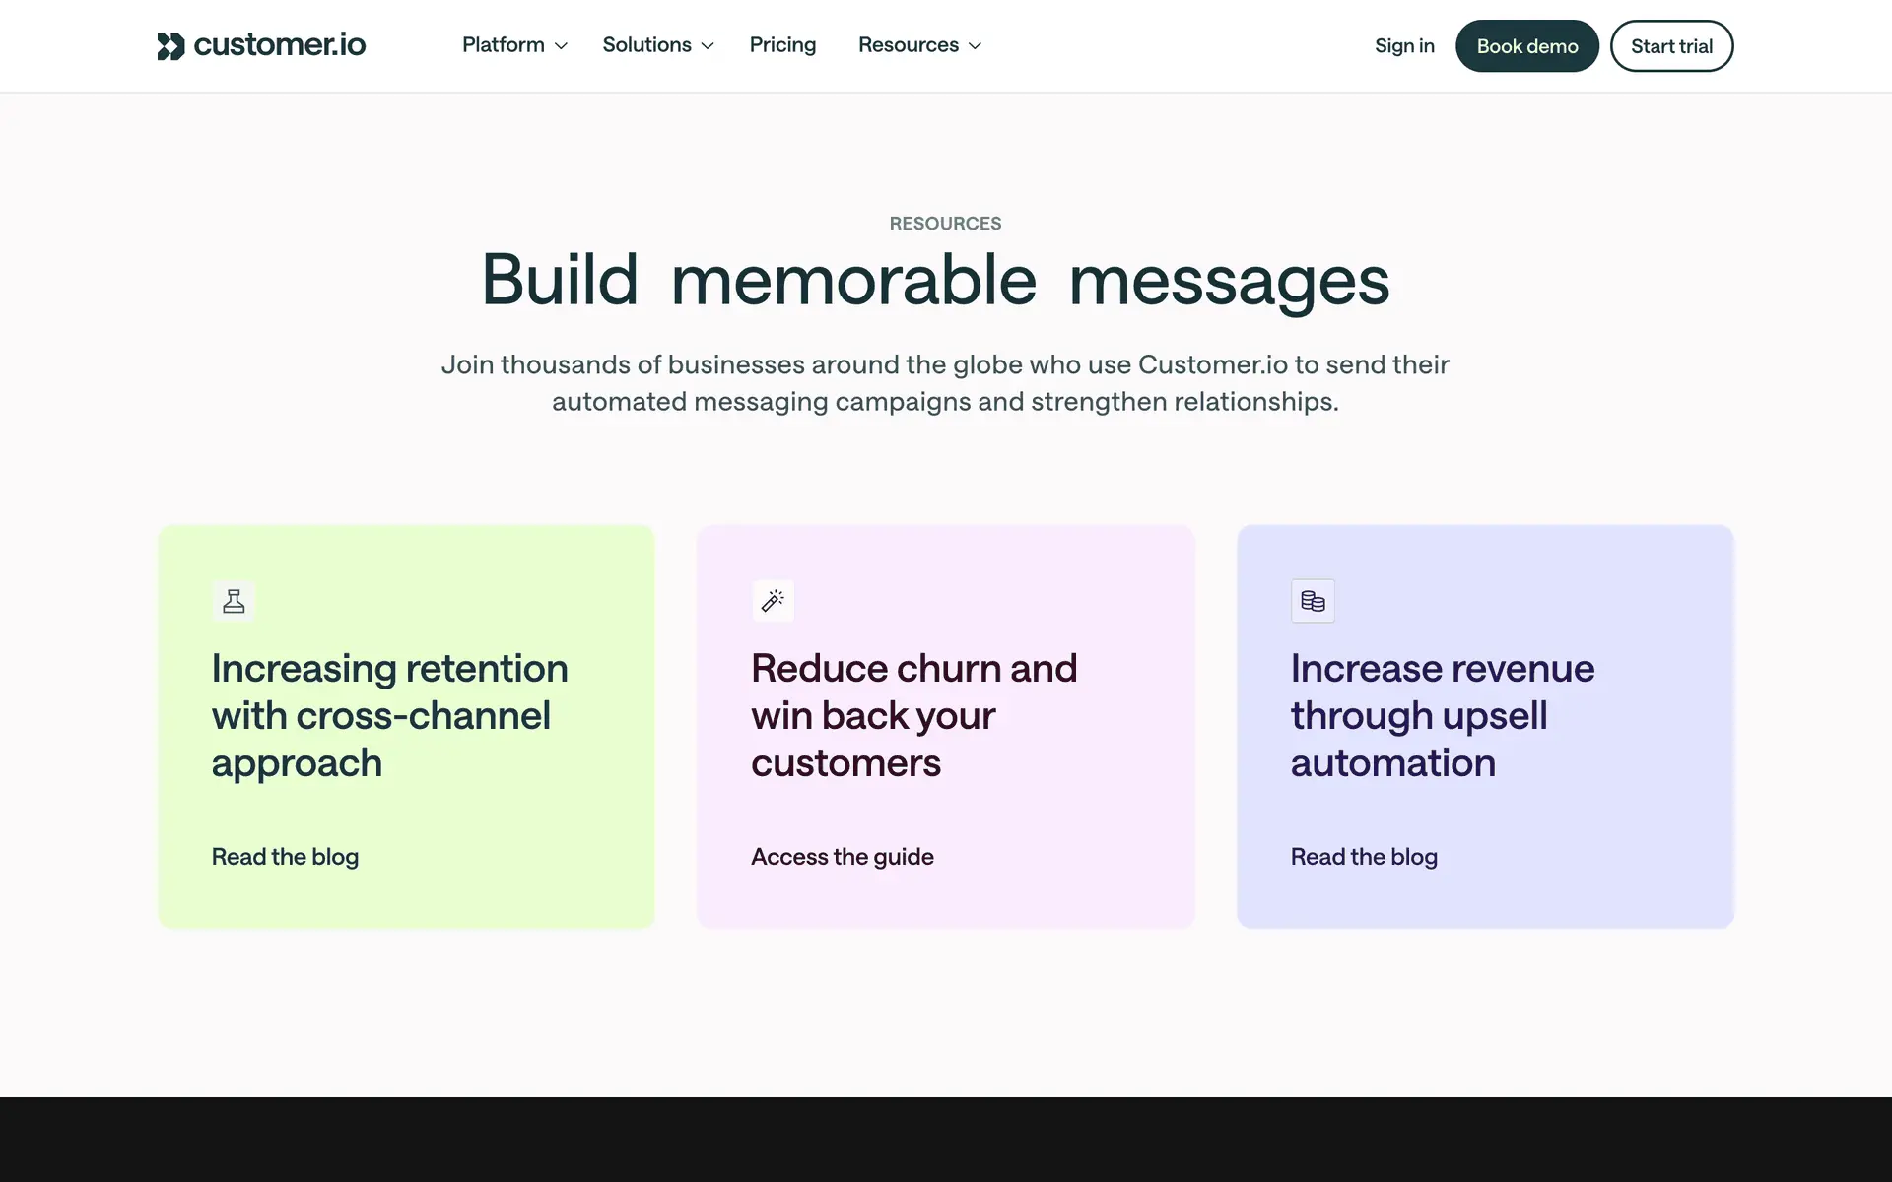Click Read the blog on purple card
The width and height of the screenshot is (1892, 1182).
pos(1364,857)
